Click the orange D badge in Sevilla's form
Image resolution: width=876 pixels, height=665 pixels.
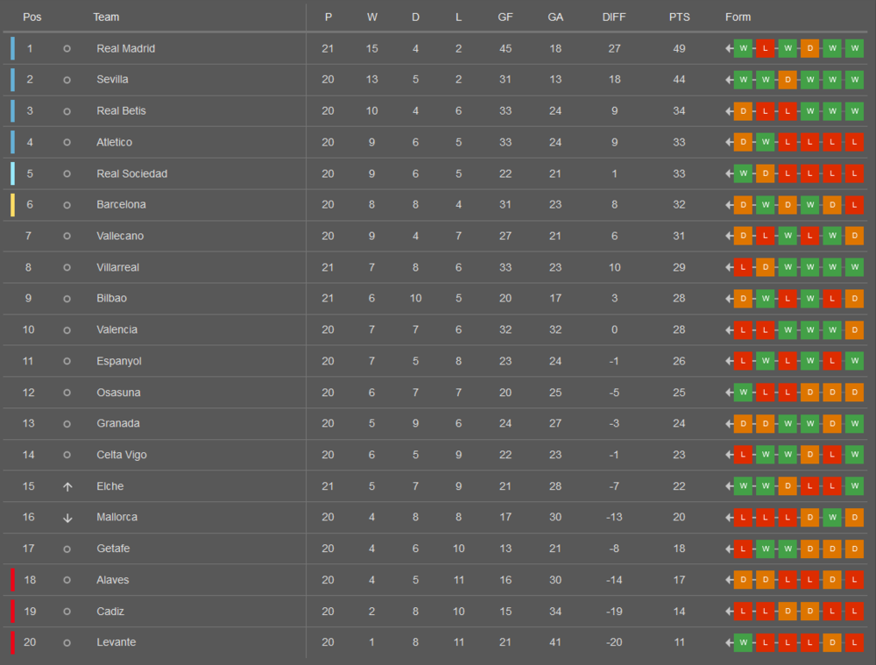pyautogui.click(x=788, y=80)
